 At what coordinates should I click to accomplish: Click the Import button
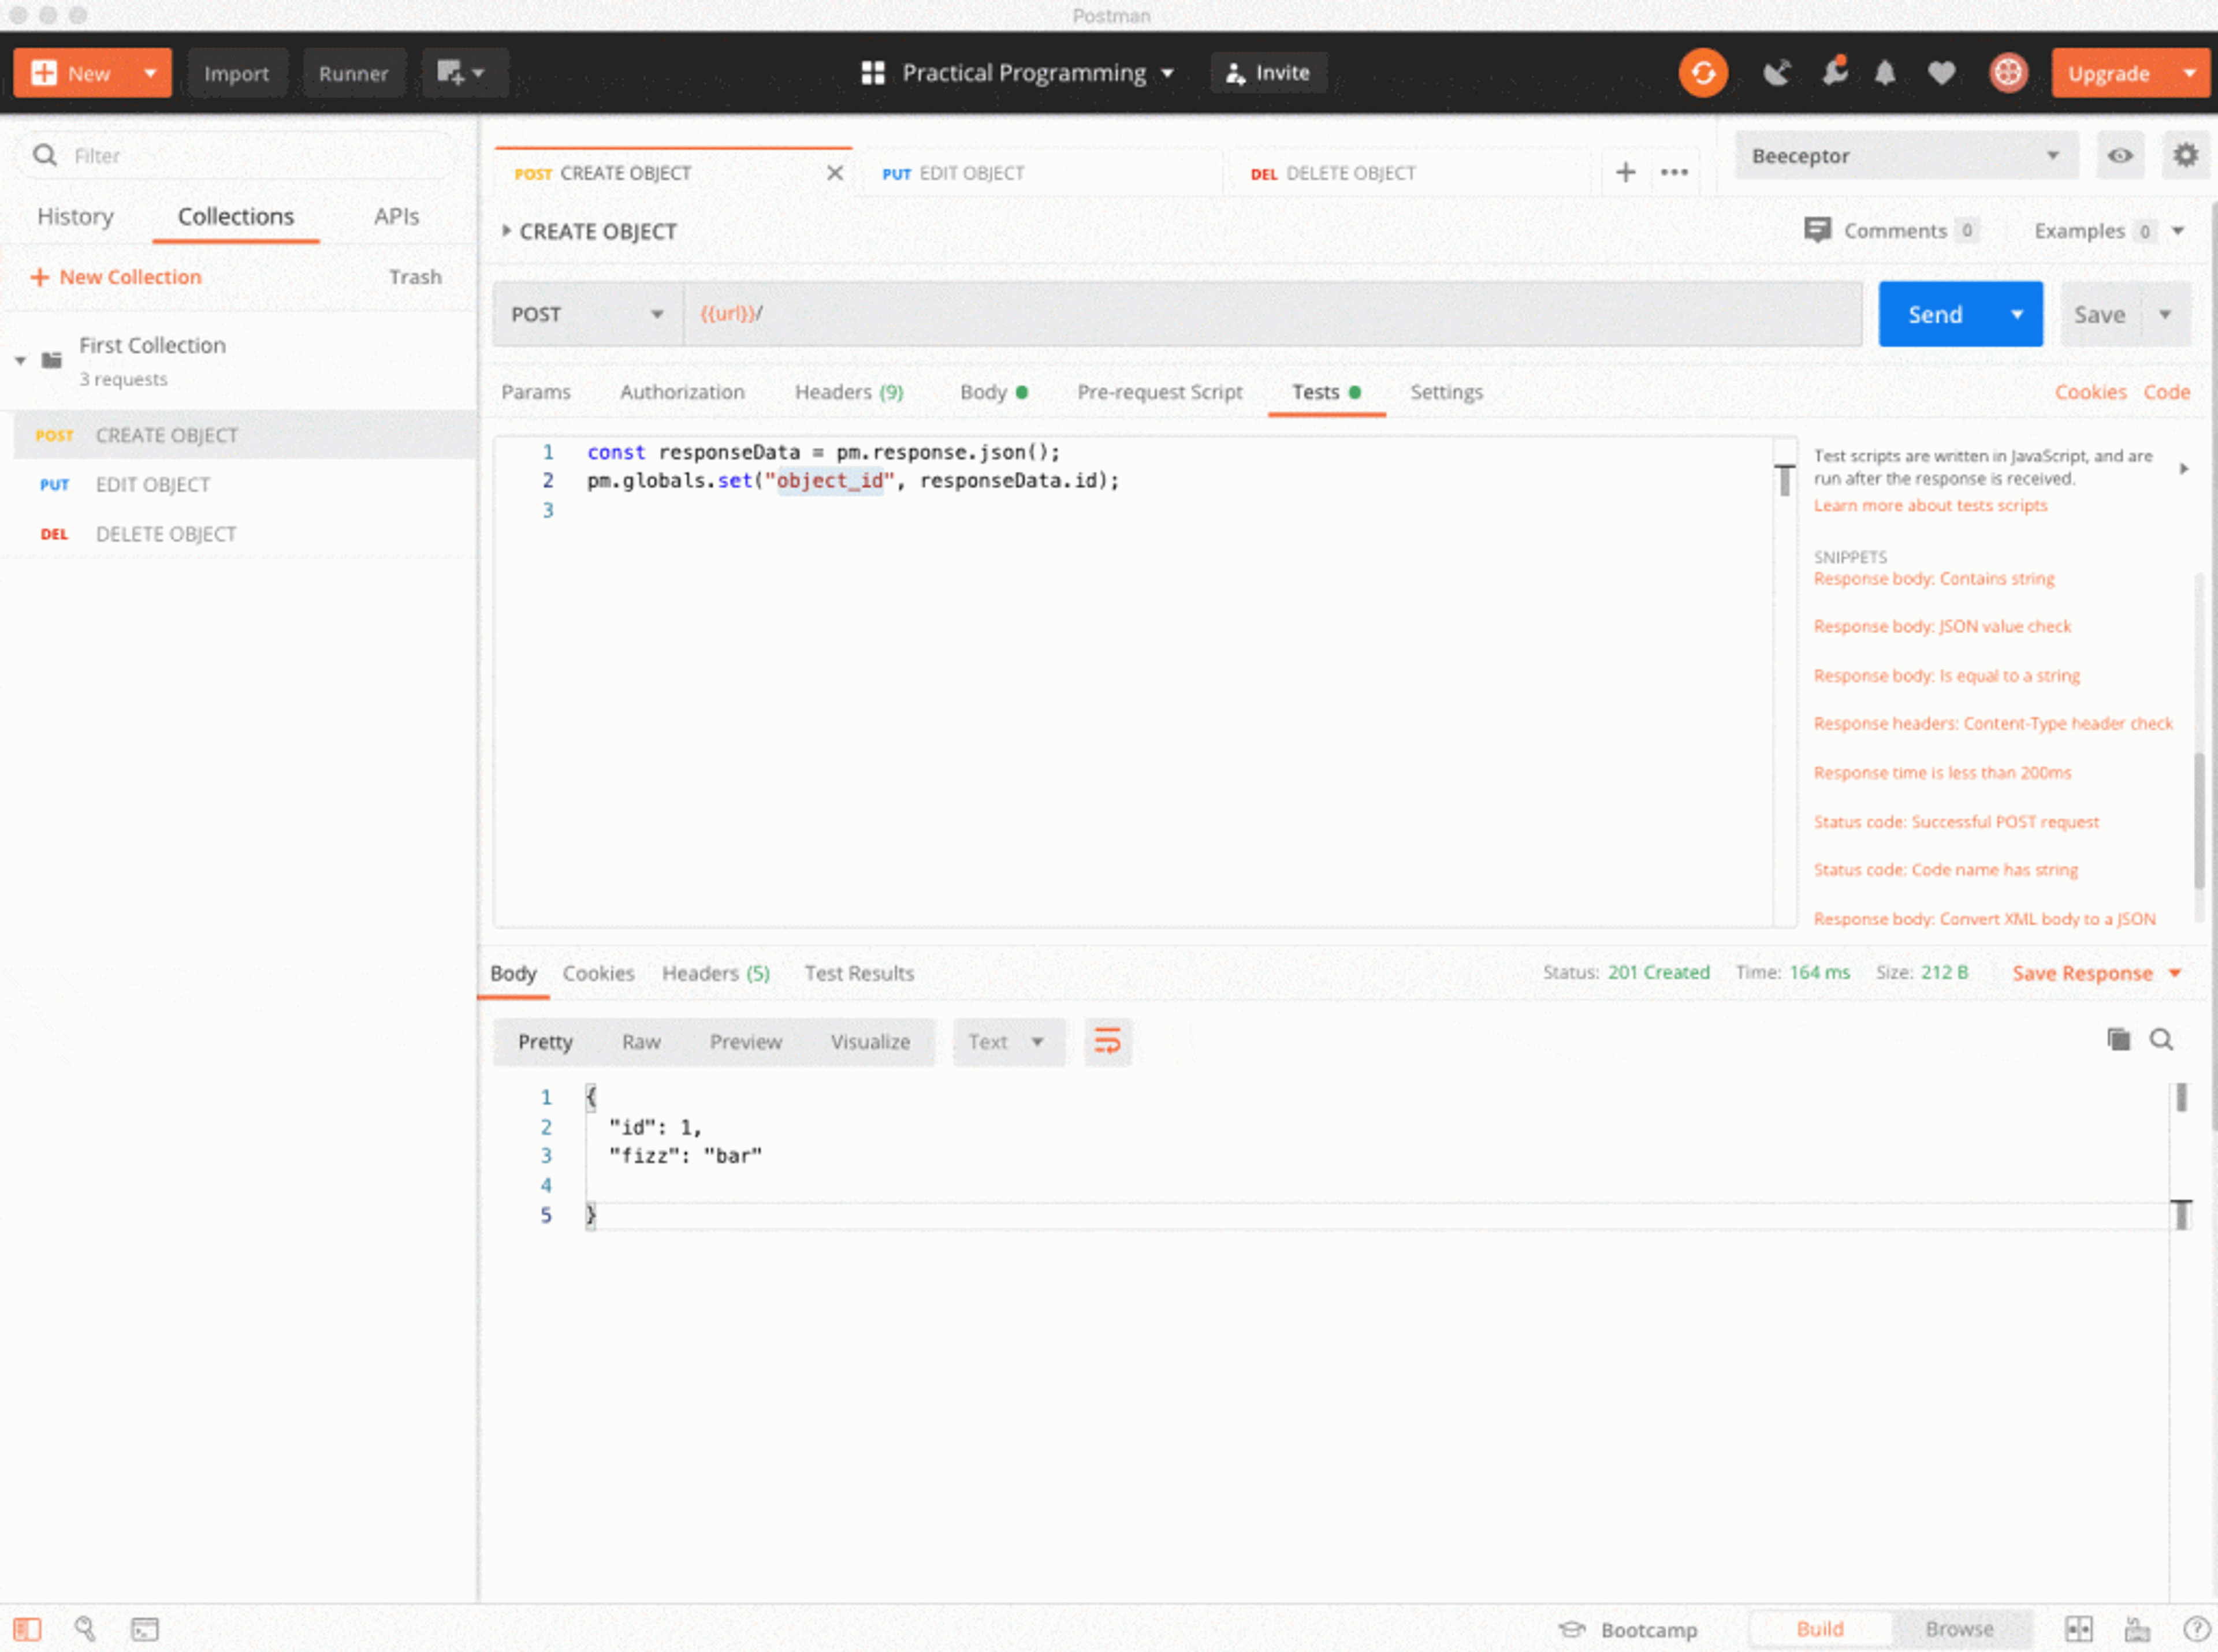tap(236, 73)
